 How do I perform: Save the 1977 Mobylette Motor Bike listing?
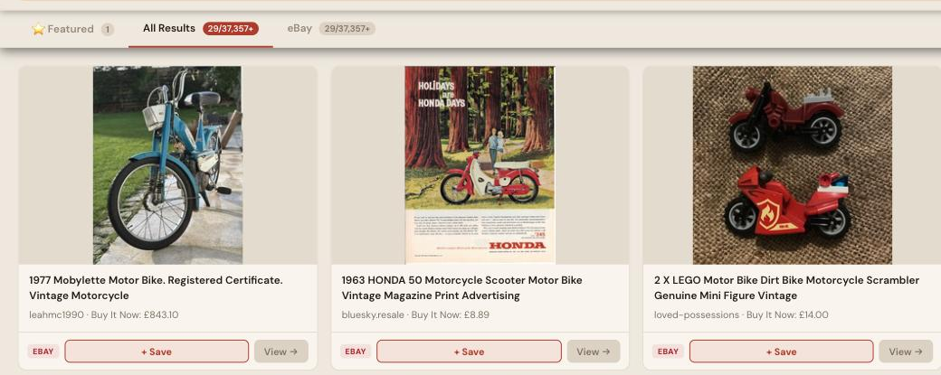coord(157,352)
